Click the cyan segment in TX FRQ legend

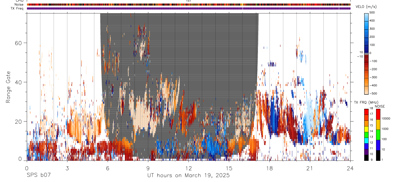point(366,140)
